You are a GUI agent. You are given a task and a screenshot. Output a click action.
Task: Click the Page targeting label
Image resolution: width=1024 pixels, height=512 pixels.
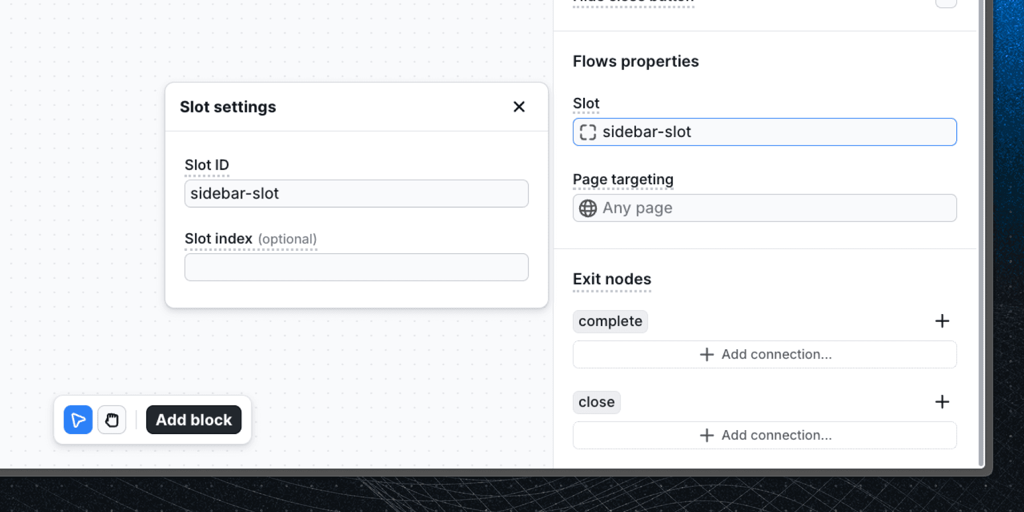coord(623,180)
